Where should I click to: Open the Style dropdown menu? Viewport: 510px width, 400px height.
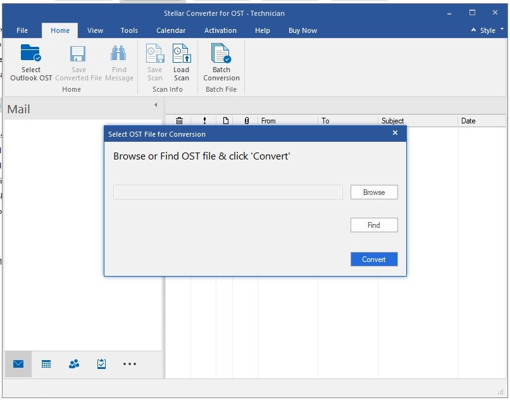click(491, 30)
